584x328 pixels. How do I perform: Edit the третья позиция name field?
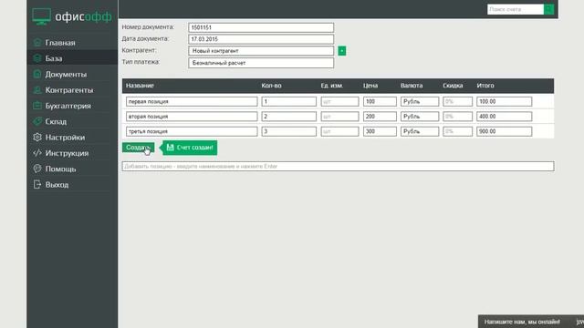(x=192, y=131)
